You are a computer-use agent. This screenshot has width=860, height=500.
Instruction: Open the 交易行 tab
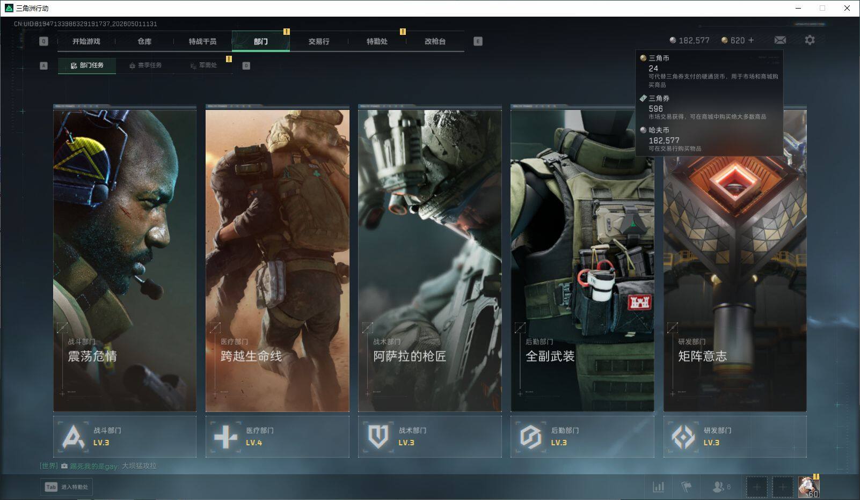click(319, 41)
